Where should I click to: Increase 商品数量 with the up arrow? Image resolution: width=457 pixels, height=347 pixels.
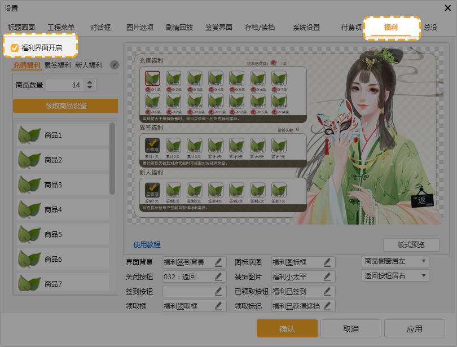[x=91, y=82]
